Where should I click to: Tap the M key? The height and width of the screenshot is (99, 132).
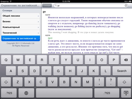pos(87,82)
